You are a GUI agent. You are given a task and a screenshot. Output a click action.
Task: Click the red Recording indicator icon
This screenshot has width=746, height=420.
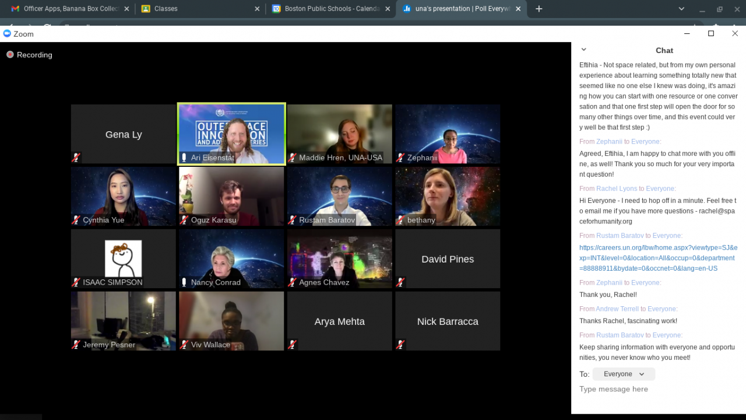10,55
